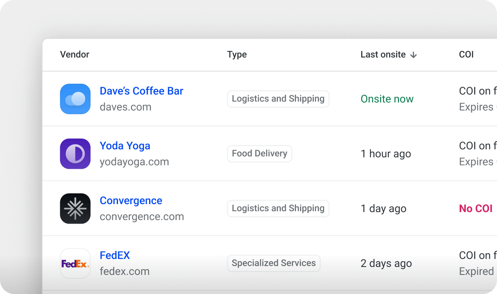Click the COI column header

point(466,54)
